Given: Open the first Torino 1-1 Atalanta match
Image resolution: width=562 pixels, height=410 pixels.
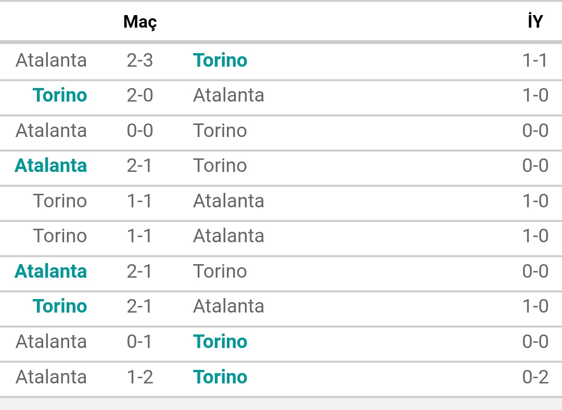Looking at the screenshot, I should click(281, 201).
